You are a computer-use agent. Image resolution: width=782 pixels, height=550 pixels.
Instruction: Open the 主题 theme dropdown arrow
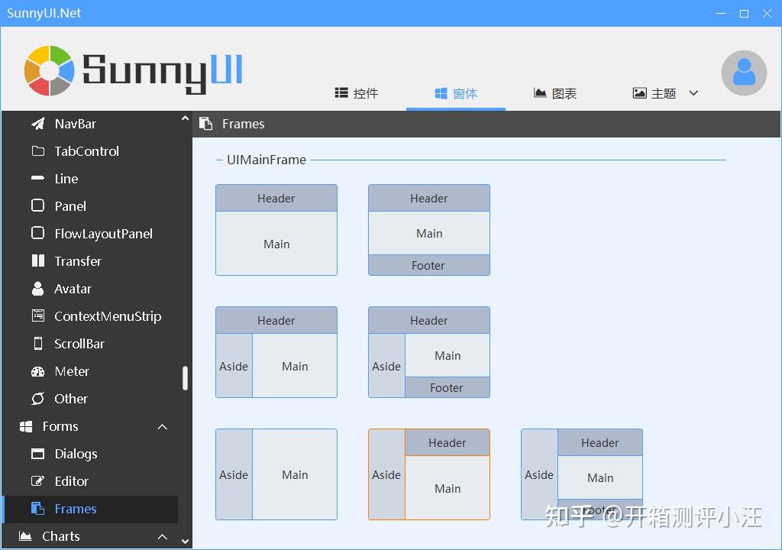(x=693, y=92)
